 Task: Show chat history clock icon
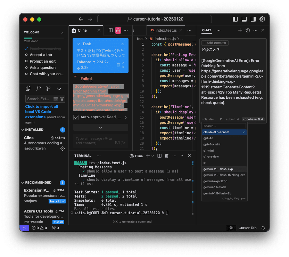pos(248,30)
